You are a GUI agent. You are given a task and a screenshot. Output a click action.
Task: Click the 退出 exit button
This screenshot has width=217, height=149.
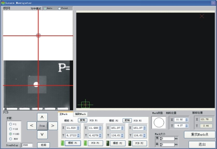point(202,144)
